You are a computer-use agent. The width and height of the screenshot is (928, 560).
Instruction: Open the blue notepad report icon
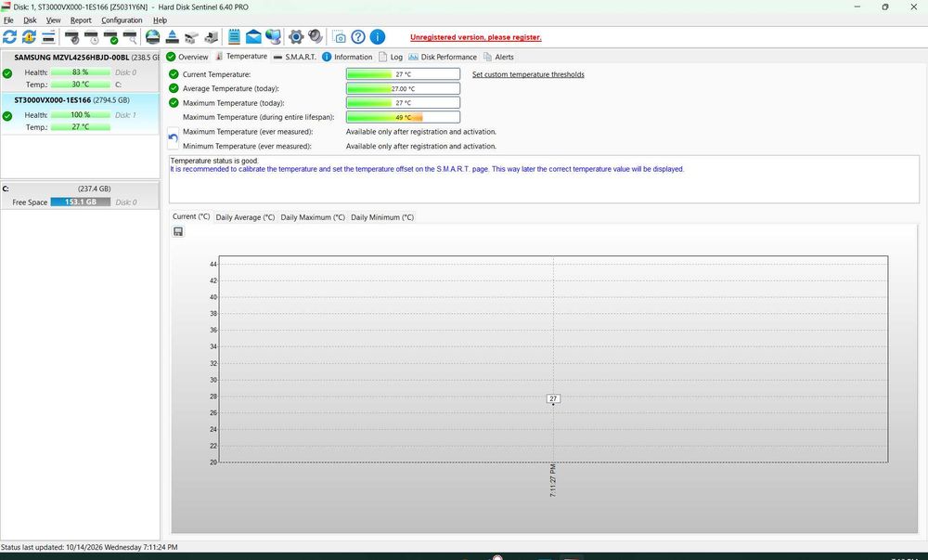[x=235, y=37]
